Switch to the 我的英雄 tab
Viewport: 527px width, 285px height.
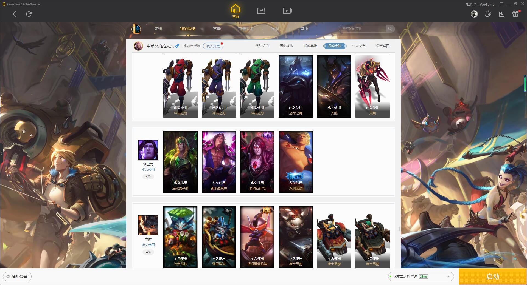pyautogui.click(x=310, y=46)
